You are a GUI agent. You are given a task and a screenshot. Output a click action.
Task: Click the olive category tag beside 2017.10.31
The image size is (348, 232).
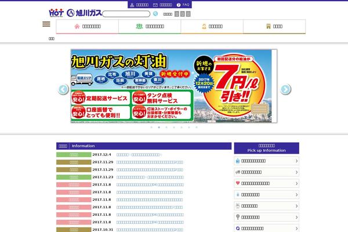[x=74, y=230]
